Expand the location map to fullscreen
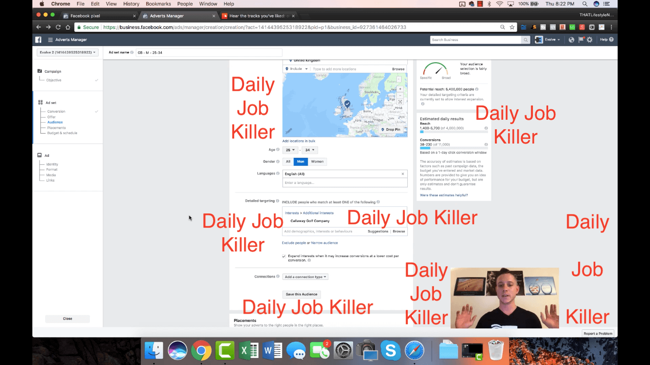This screenshot has width=650, height=365. (x=400, y=102)
